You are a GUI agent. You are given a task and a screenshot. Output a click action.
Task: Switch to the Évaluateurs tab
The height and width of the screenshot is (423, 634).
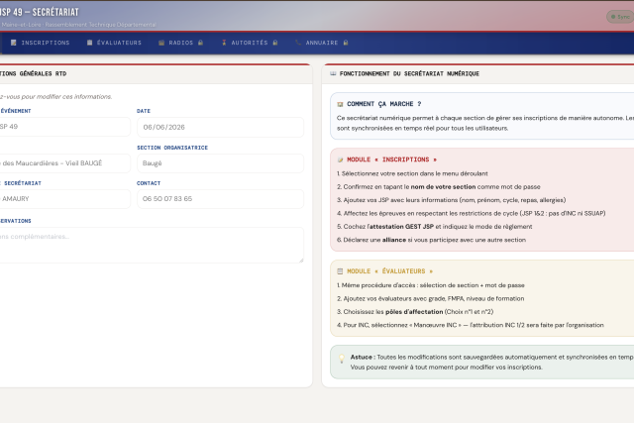coord(115,43)
